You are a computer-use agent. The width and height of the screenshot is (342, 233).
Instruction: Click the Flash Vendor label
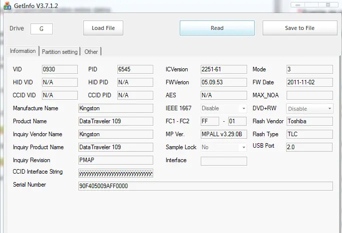(x=268, y=121)
